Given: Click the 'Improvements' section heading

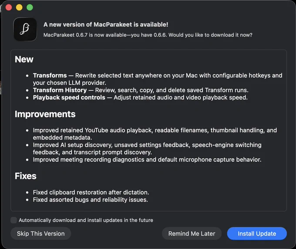Looking at the screenshot, I should [45, 114].
